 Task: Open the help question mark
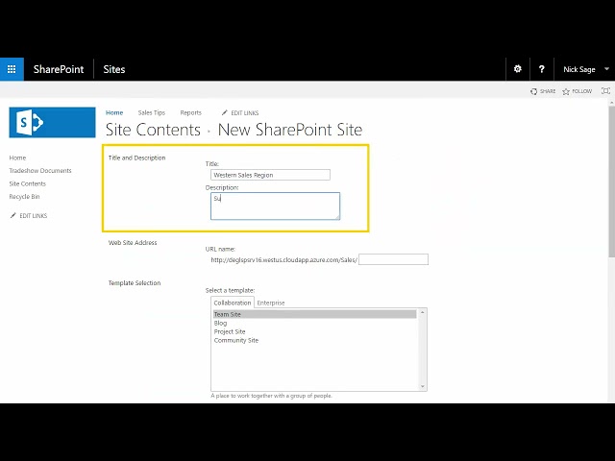click(542, 69)
